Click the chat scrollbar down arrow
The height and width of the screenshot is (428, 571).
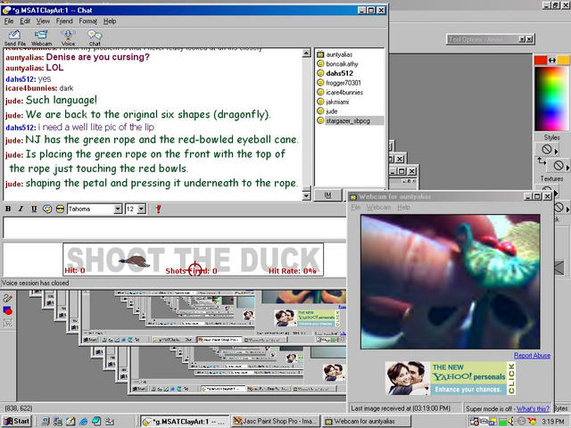pyautogui.click(x=307, y=196)
